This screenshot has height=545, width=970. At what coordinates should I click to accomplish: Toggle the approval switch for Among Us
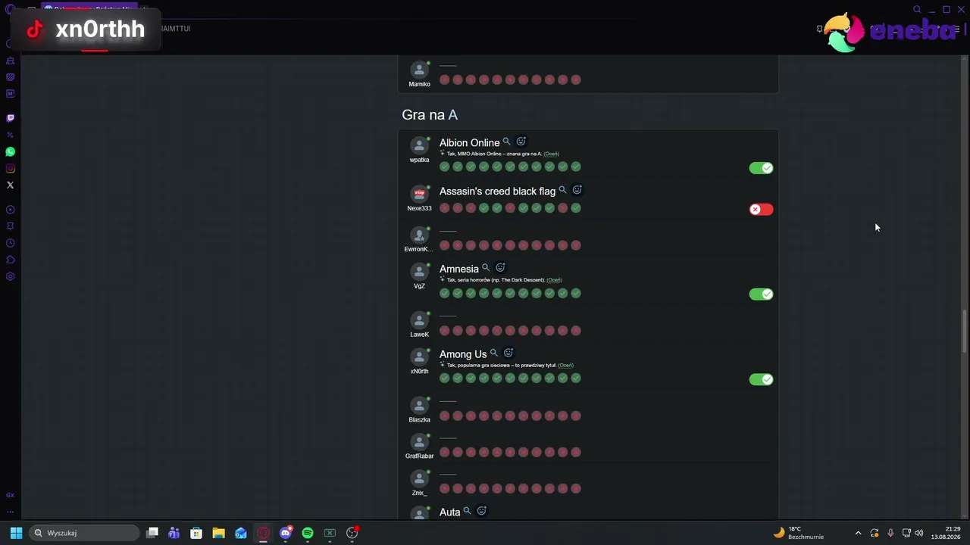coord(761,379)
